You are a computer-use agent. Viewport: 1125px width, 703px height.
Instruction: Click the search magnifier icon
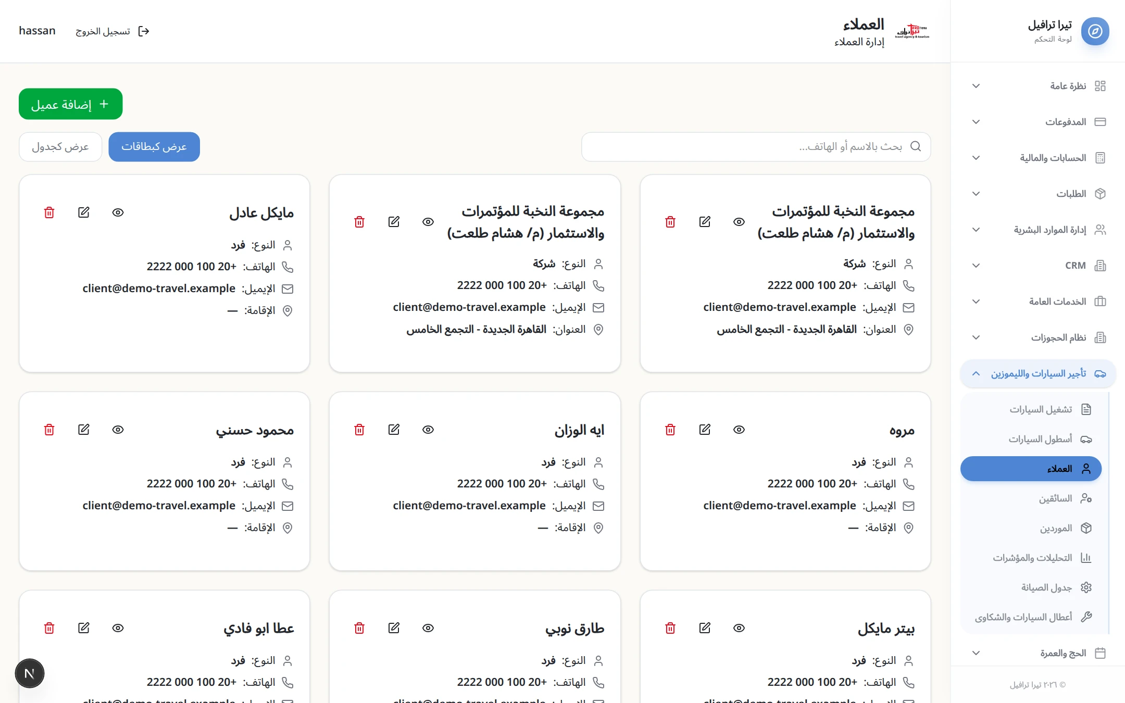click(x=916, y=146)
